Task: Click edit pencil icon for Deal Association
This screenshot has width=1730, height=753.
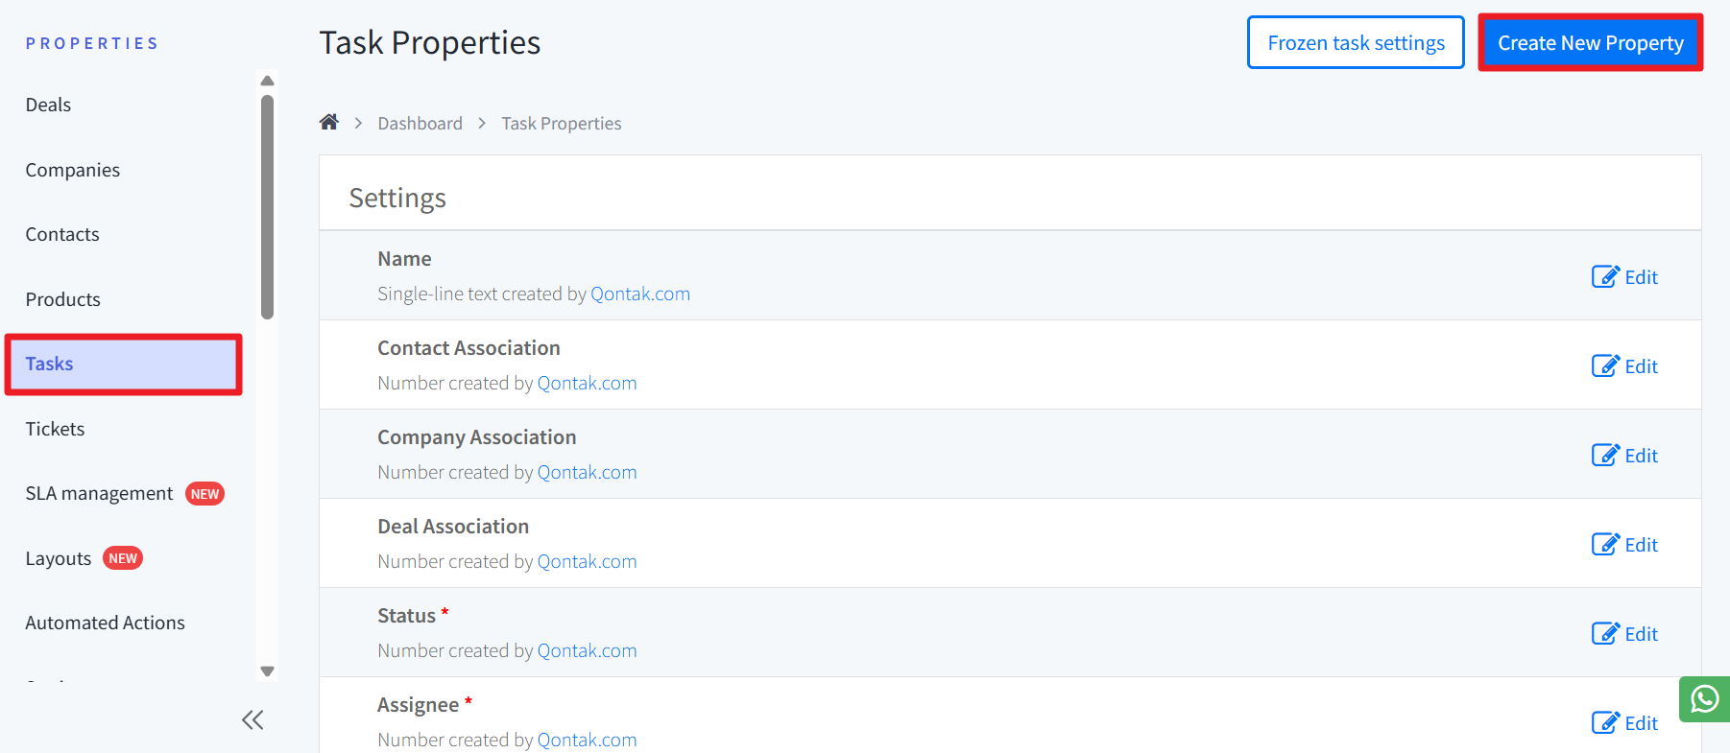Action: click(x=1605, y=545)
